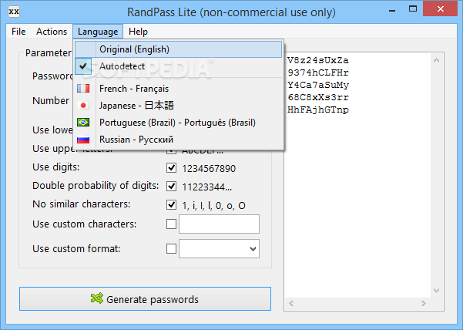Image resolution: width=463 pixels, height=330 pixels.
Task: Switch language to French - Français
Action: click(179, 89)
